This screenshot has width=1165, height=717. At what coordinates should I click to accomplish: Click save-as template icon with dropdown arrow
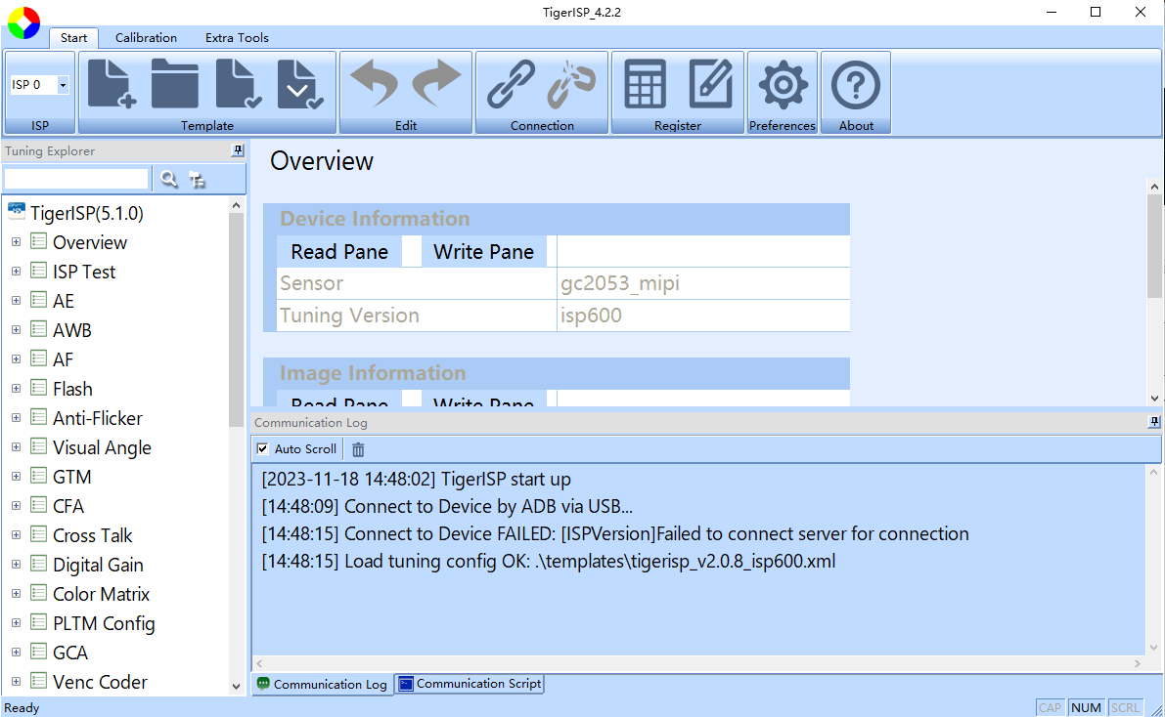pos(300,84)
